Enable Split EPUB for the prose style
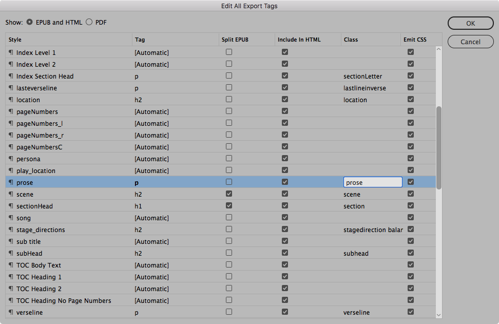This screenshot has width=499, height=324. (229, 182)
